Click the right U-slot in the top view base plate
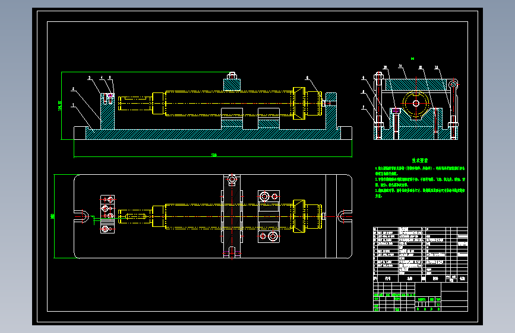 tap(344, 216)
